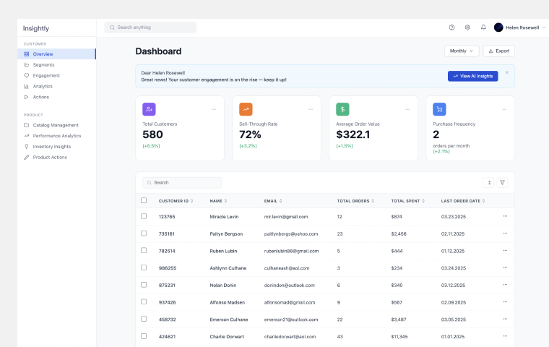Check the box for customer 735161
Image resolution: width=549 pixels, height=347 pixels.
[144, 234]
